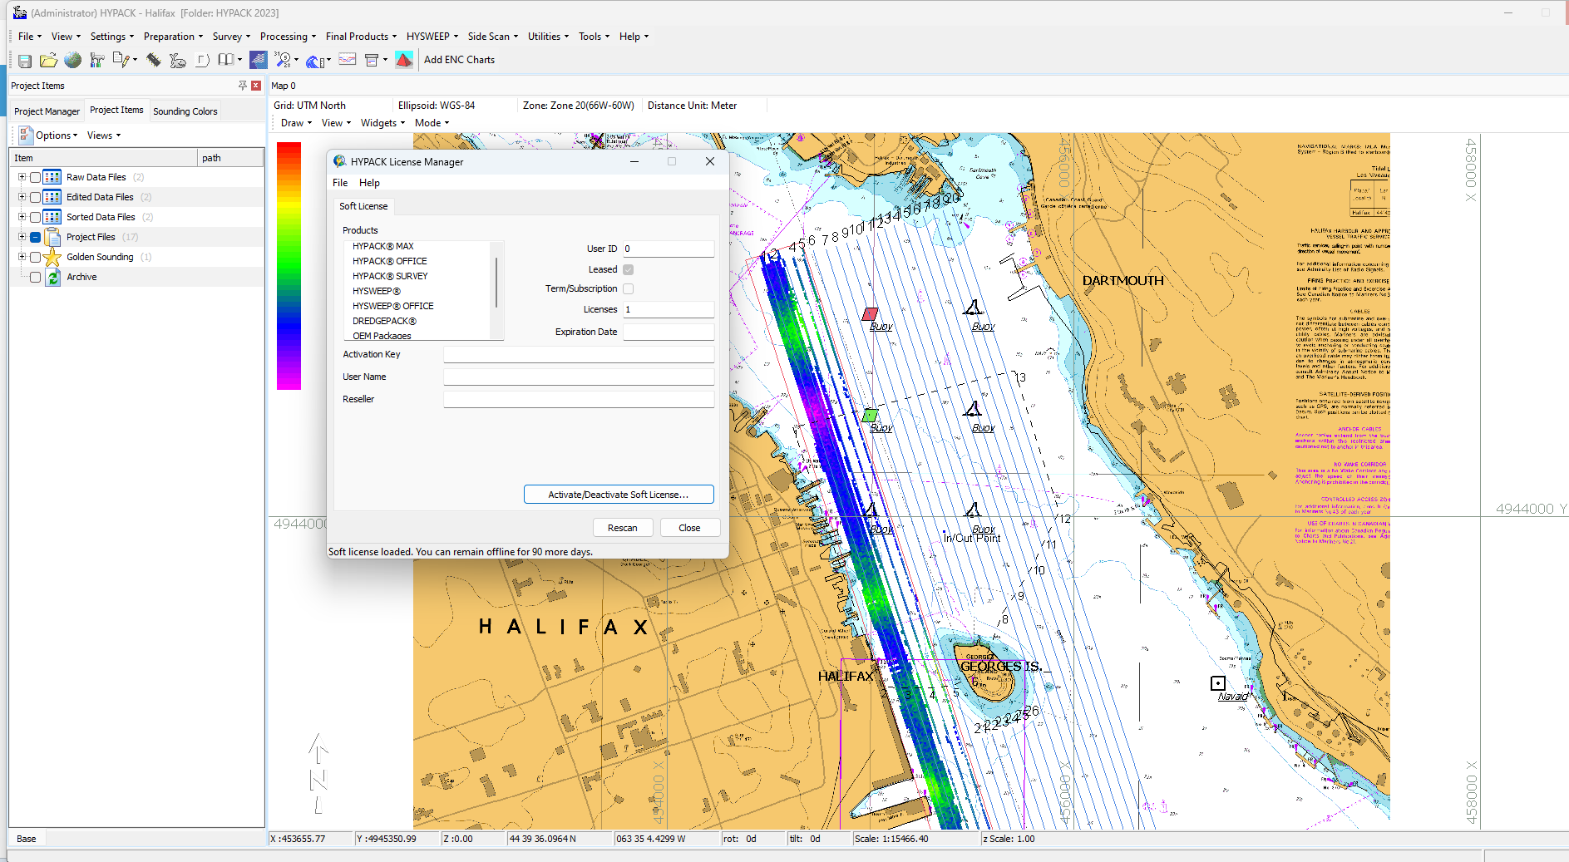1569x862 pixels.
Task: Click the Edited Data Files table icon
Action: click(x=52, y=197)
